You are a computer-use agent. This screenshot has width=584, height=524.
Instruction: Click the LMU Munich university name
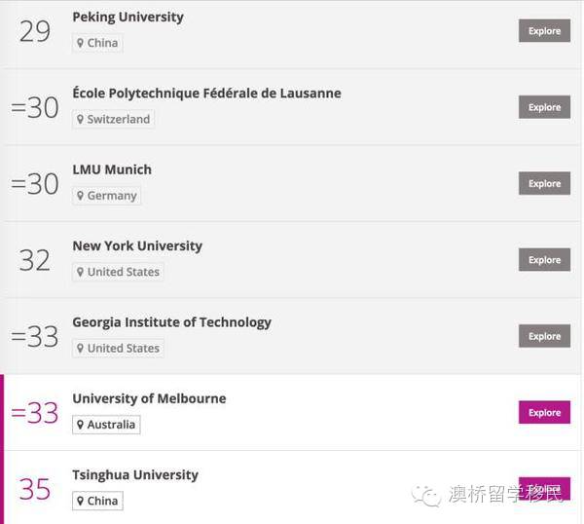click(112, 169)
